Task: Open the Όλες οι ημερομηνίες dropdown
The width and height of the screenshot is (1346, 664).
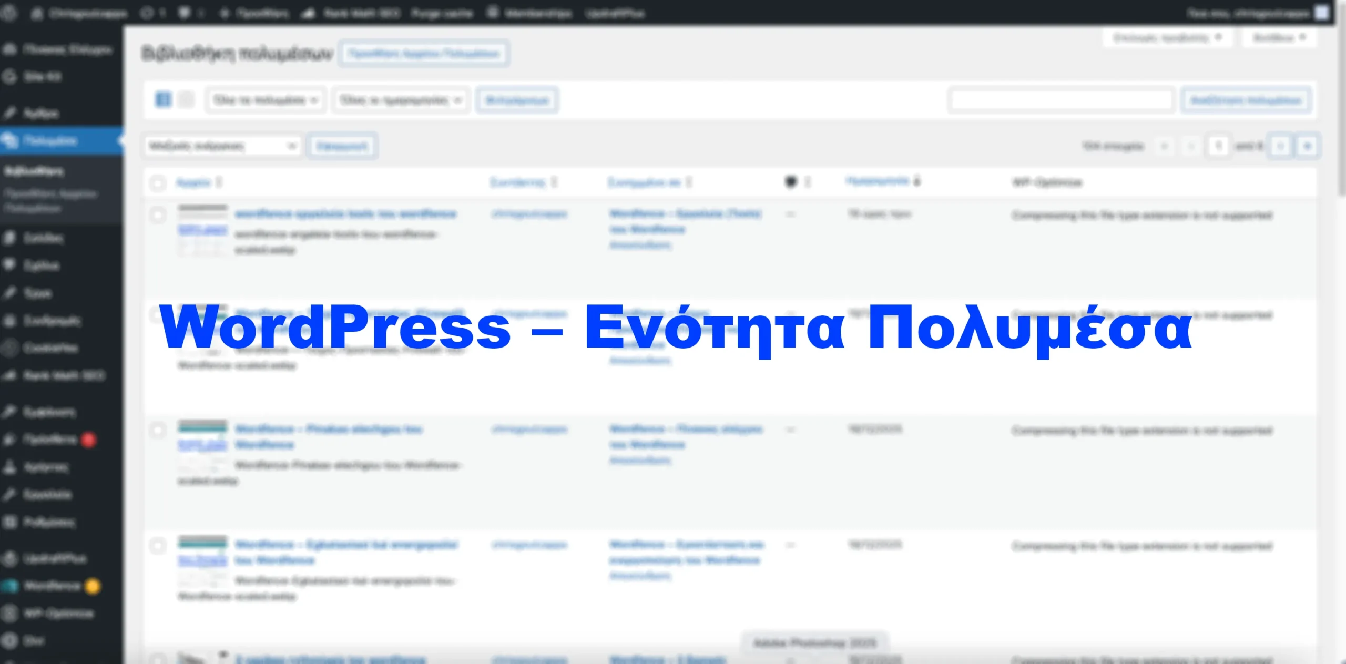Action: click(401, 100)
